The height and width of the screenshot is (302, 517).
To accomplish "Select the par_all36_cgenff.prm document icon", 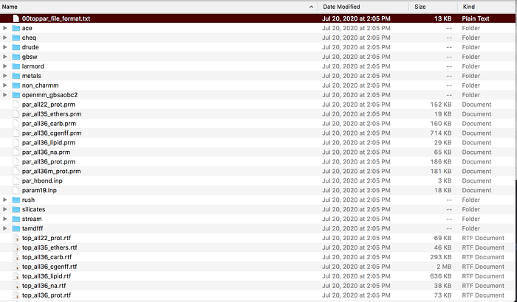I will coord(16,133).
